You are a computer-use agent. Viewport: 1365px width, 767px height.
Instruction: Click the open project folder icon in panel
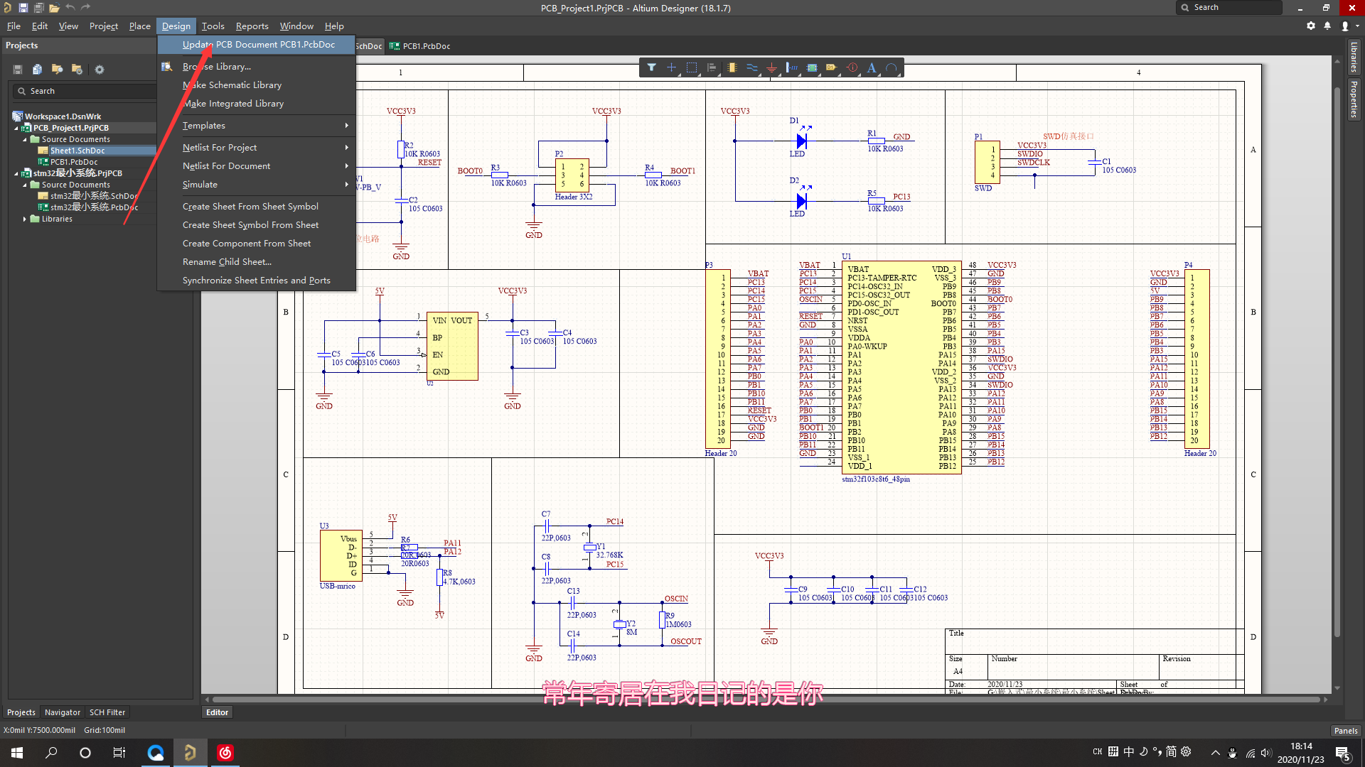click(x=57, y=70)
